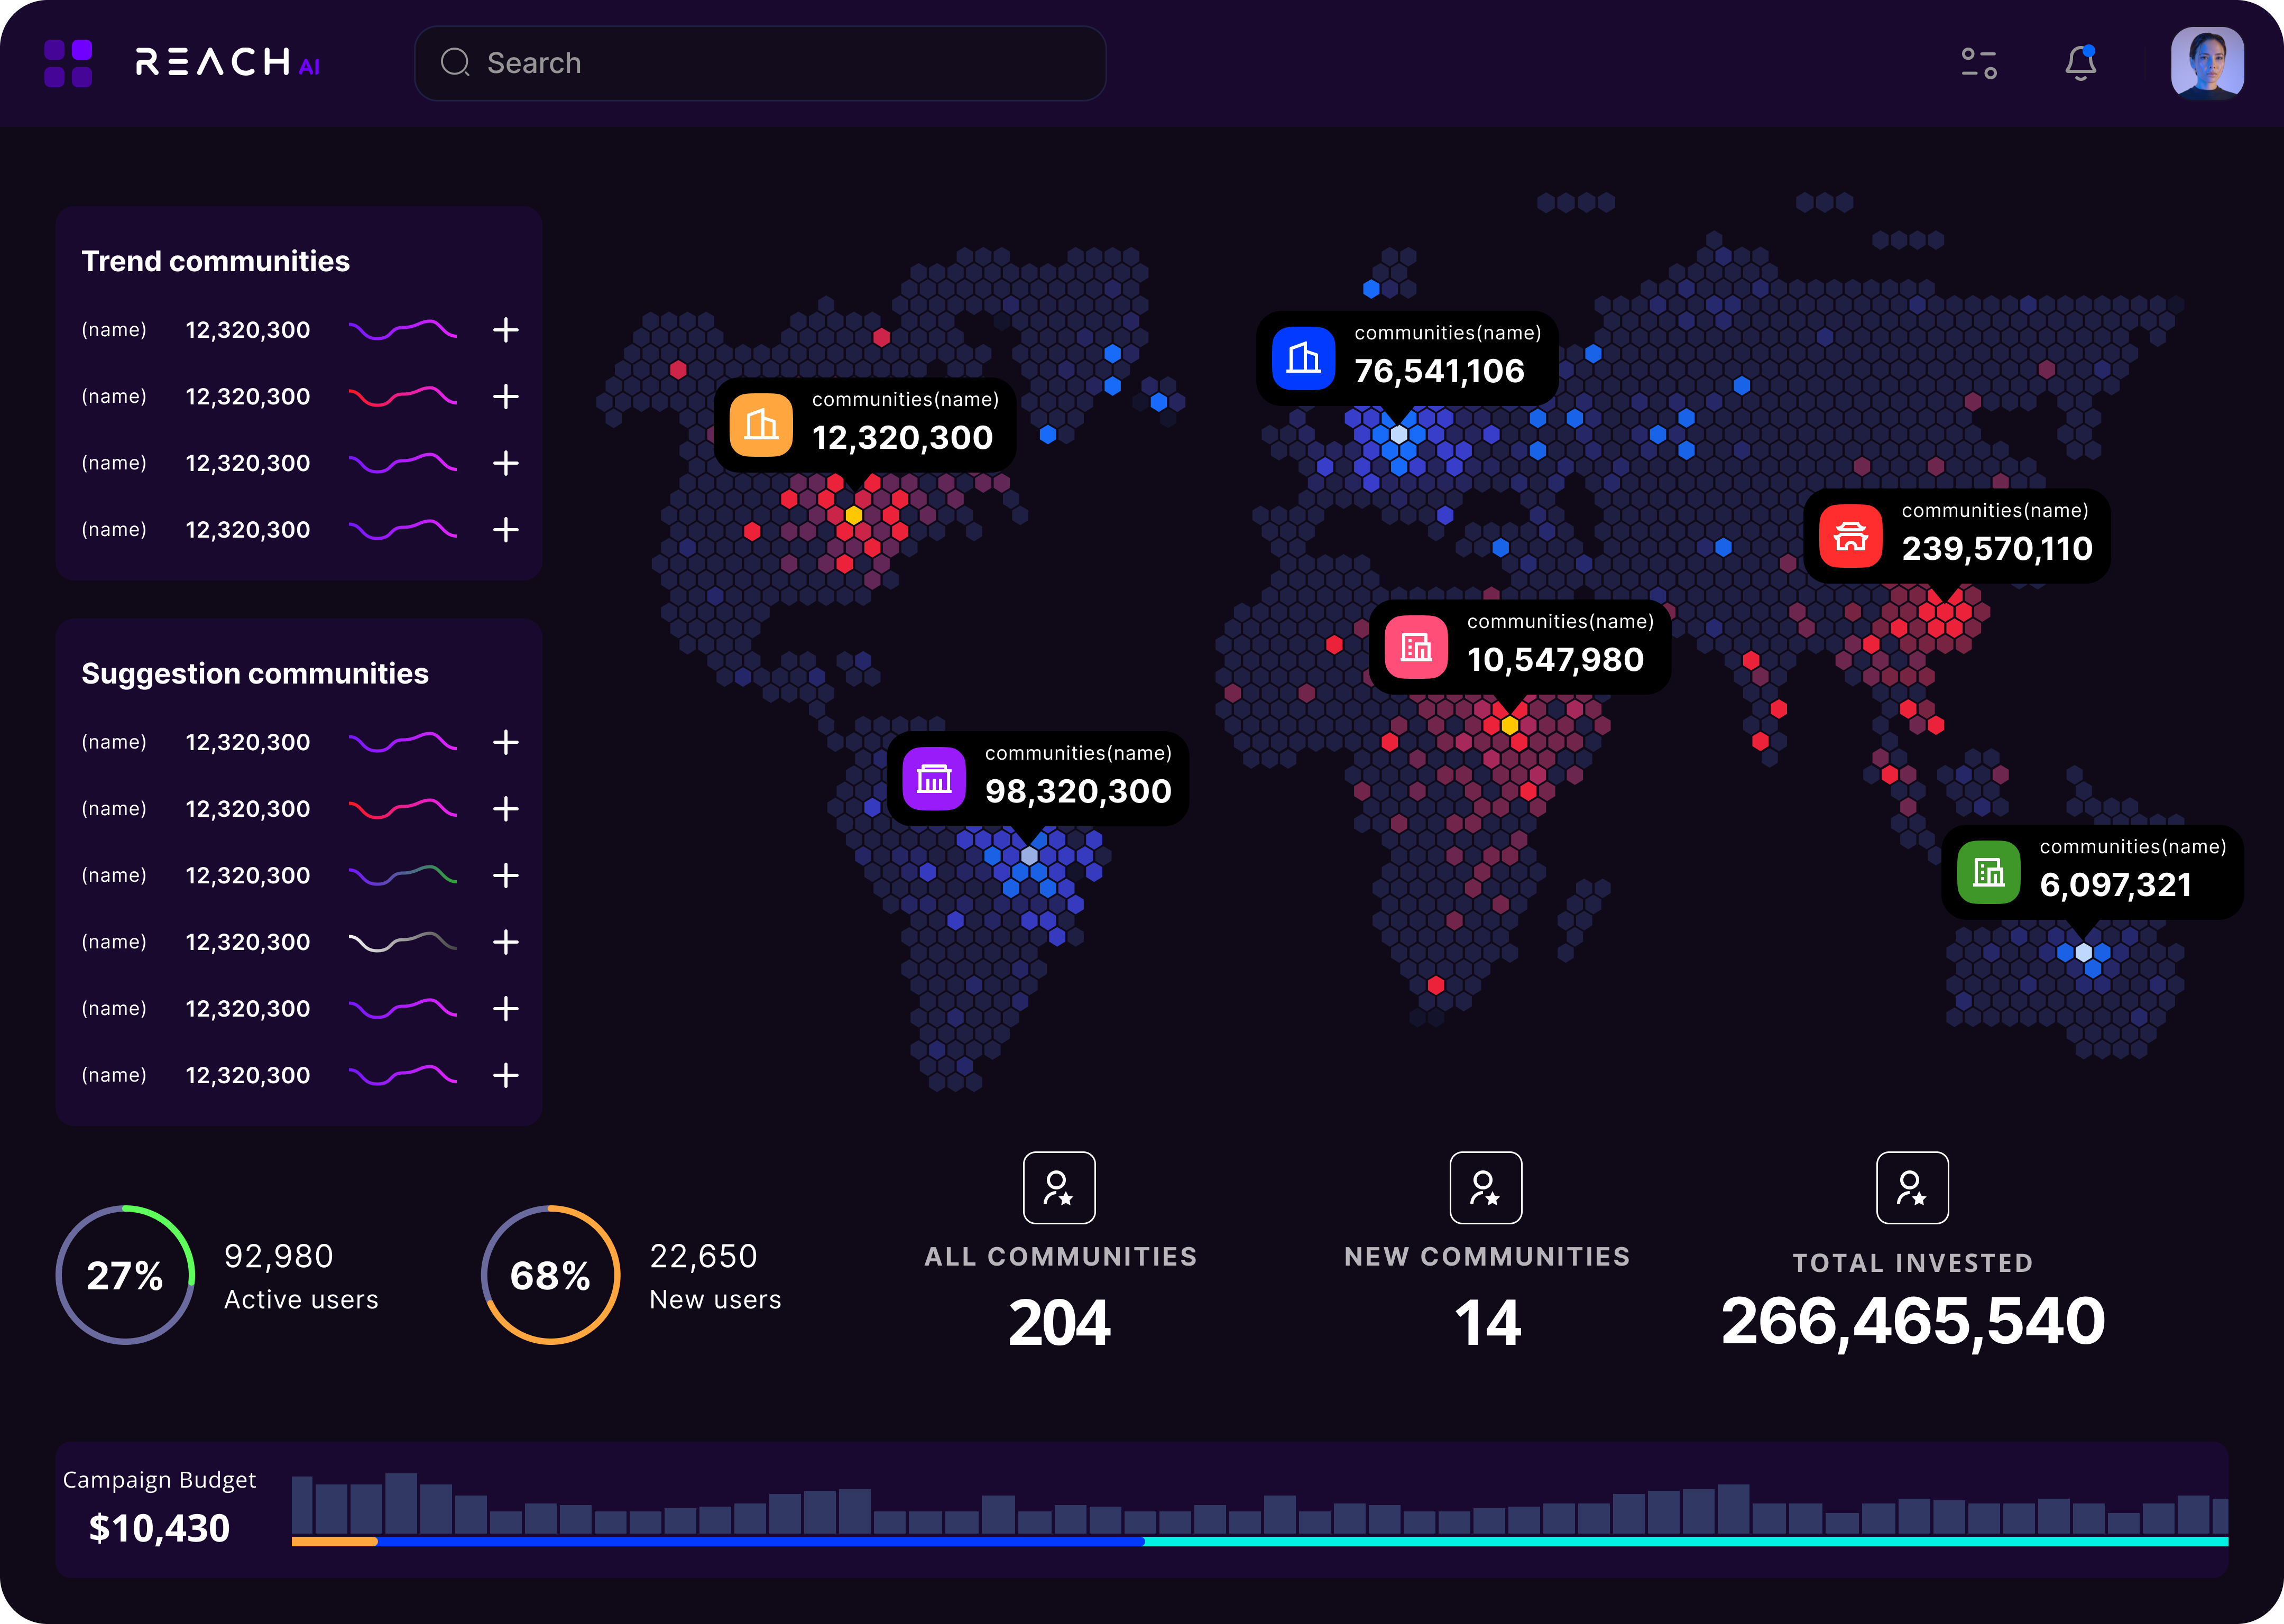
Task: Click the notification bell icon
Action: coord(2080,63)
